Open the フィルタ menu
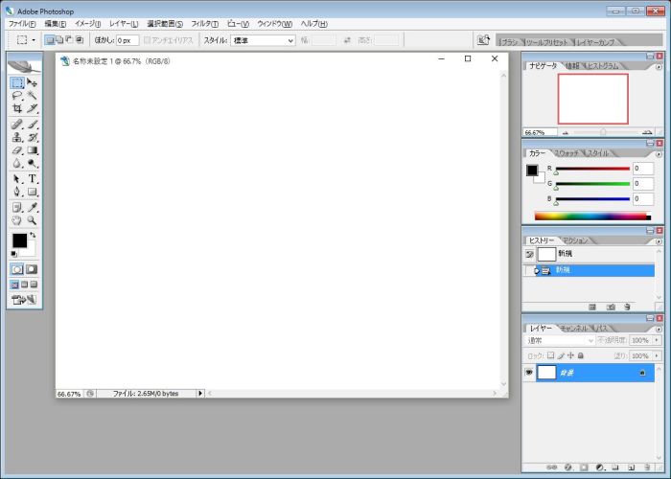 pyautogui.click(x=203, y=23)
